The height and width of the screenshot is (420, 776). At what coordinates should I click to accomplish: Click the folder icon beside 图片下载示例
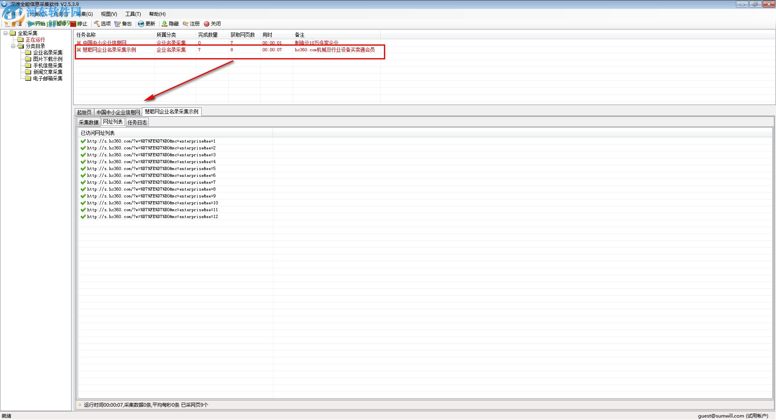pos(28,59)
